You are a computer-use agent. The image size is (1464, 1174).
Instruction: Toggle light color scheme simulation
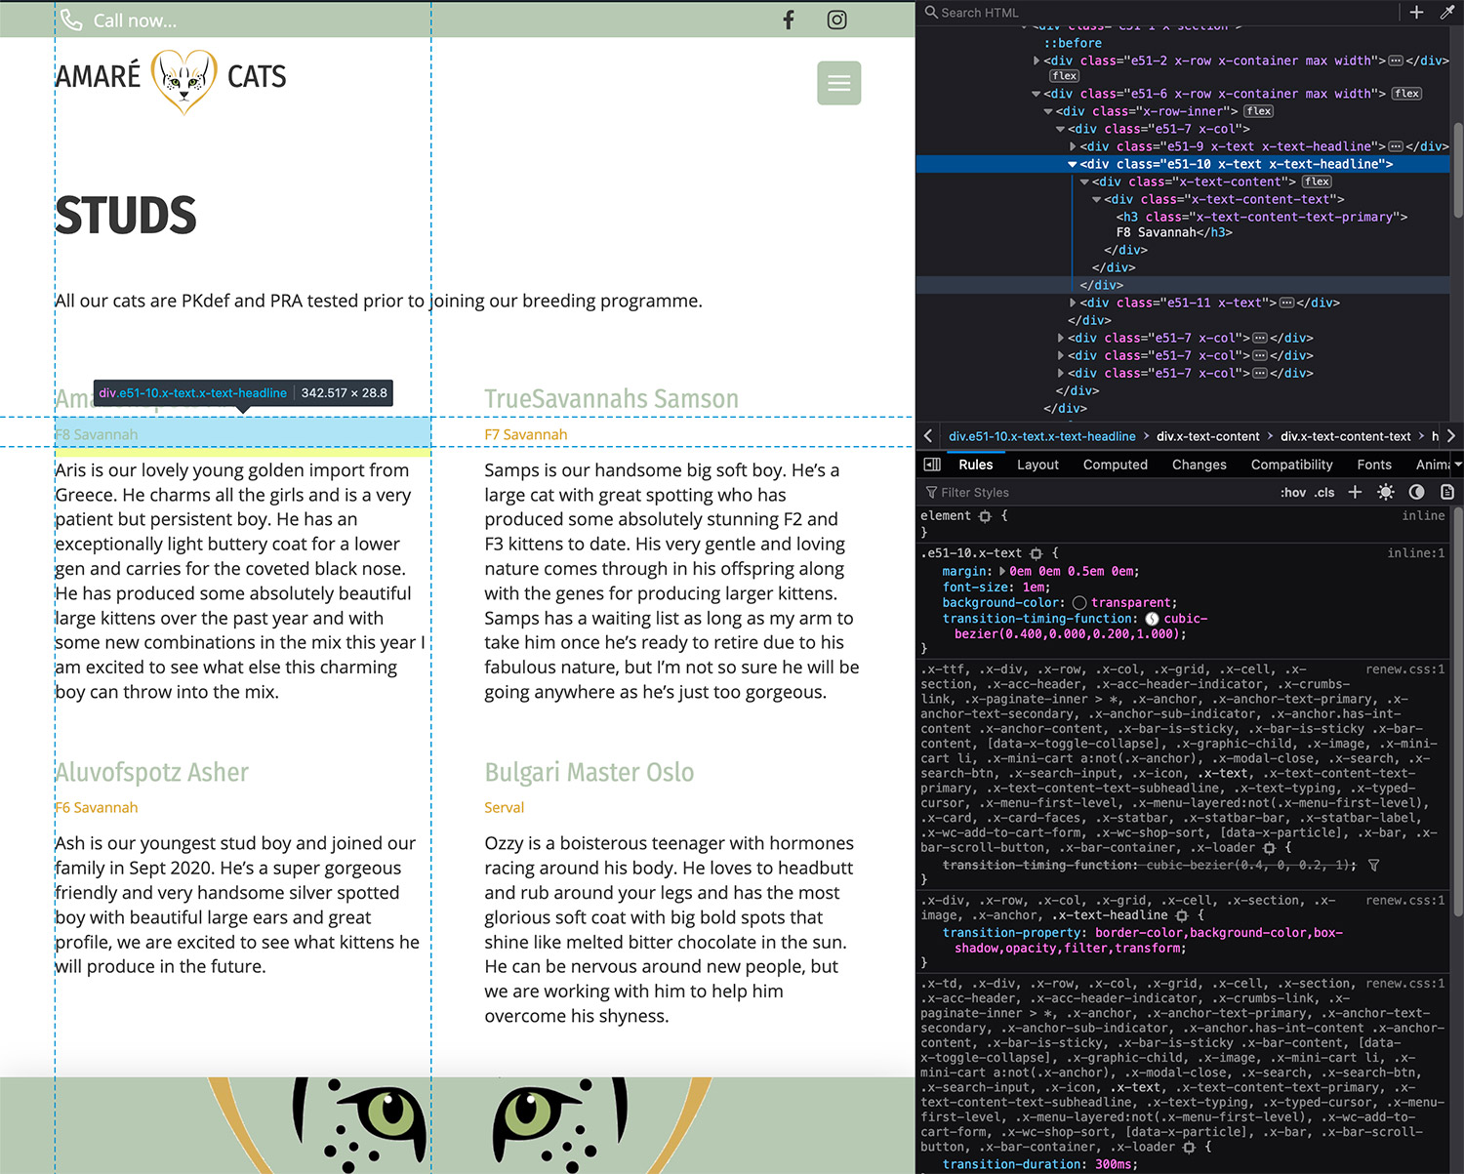click(1385, 492)
